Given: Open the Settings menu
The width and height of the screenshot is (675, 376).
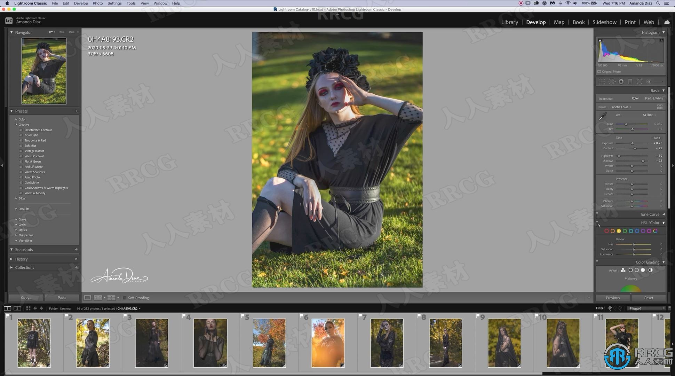Looking at the screenshot, I should pos(114,3).
